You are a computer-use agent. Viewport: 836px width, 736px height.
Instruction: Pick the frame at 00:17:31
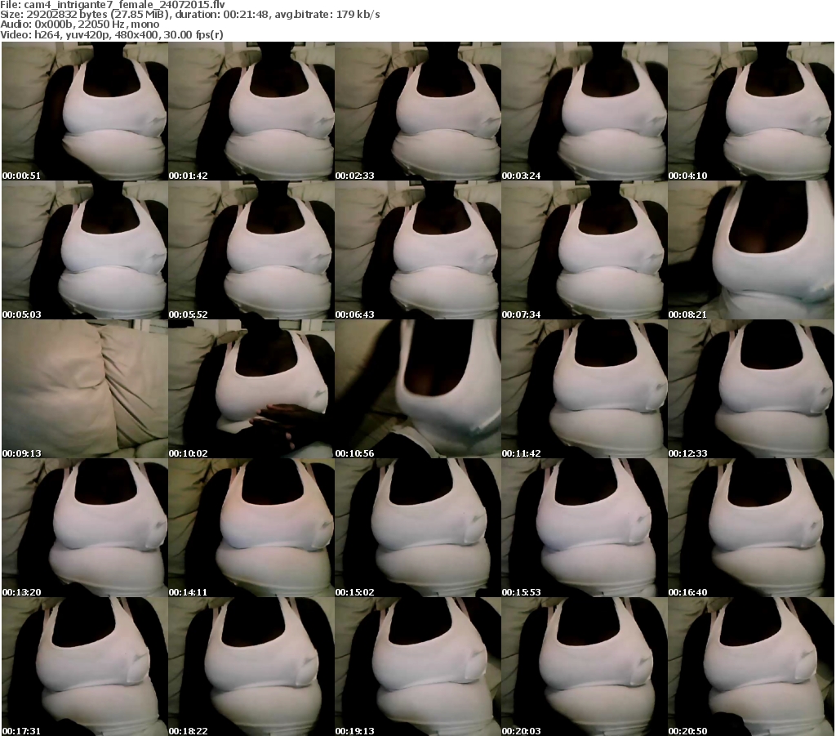[x=84, y=667]
